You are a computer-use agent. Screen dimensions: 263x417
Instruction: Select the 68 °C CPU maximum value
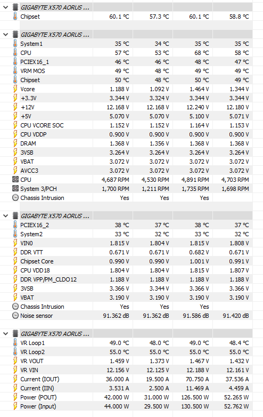[x=202, y=53]
